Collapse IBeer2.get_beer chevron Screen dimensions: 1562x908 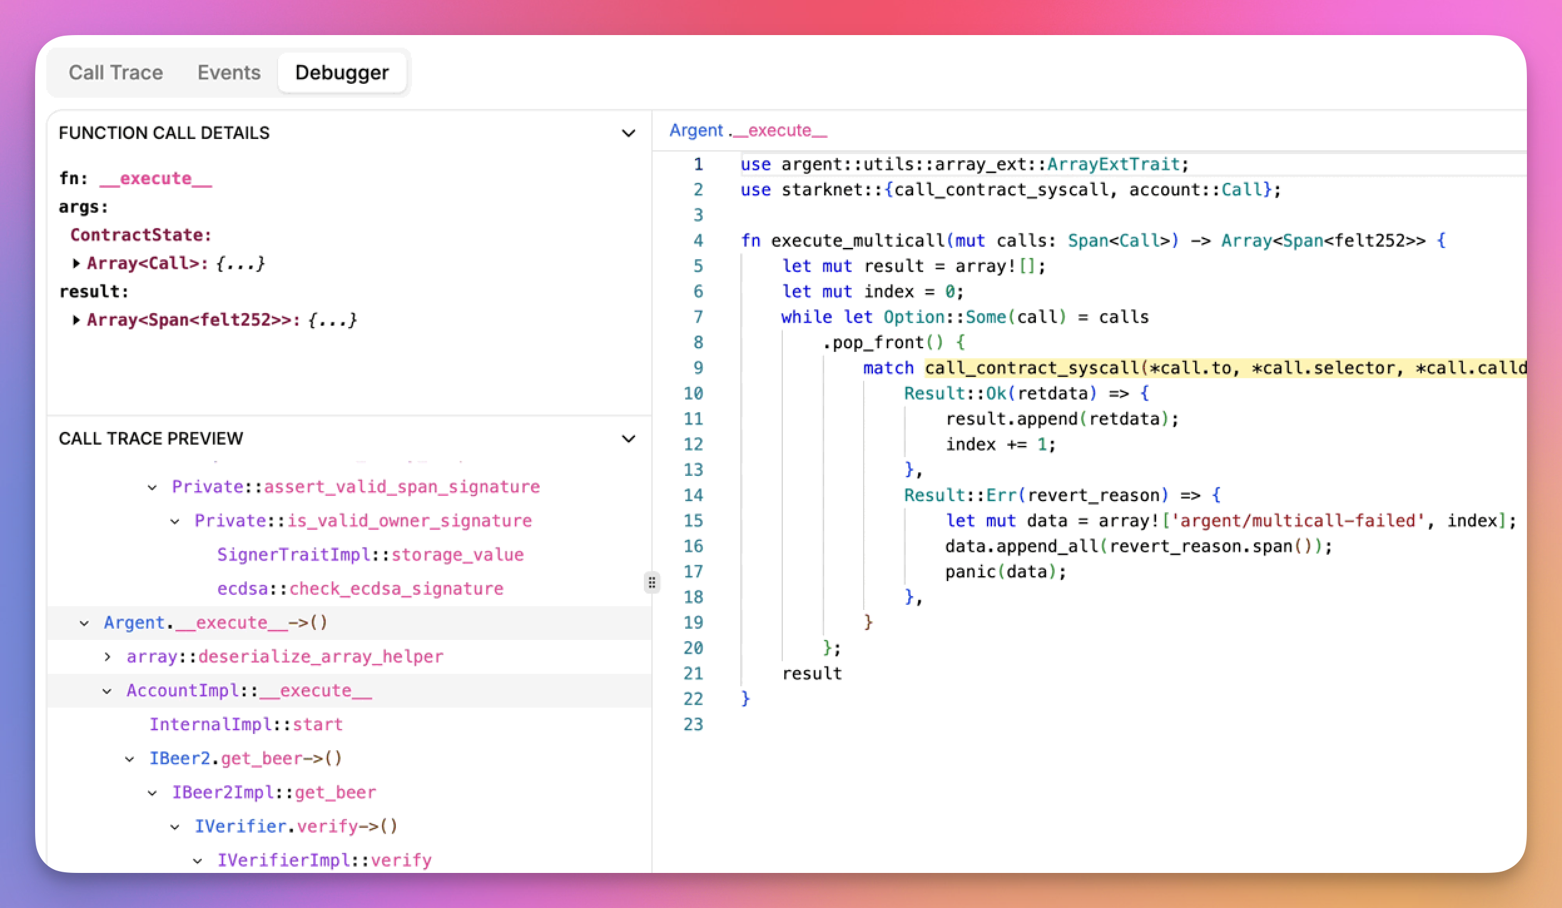[x=130, y=759]
